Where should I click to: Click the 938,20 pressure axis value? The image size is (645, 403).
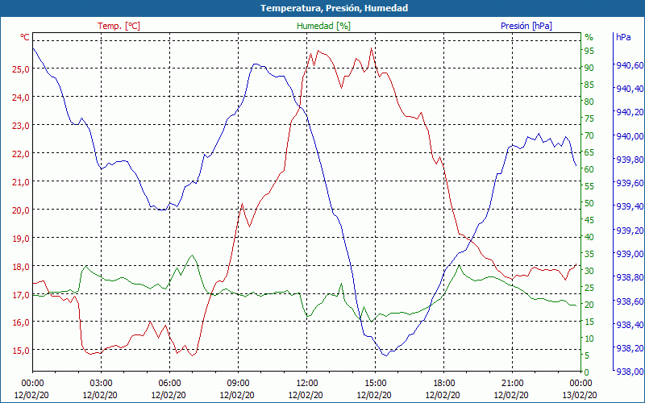pyautogui.click(x=630, y=349)
